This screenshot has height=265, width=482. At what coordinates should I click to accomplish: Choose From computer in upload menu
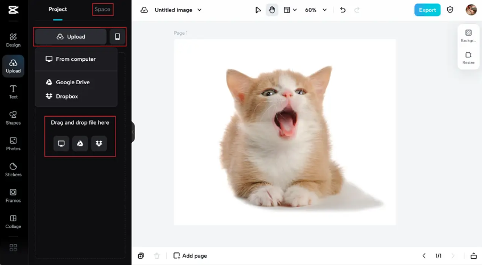[76, 59]
